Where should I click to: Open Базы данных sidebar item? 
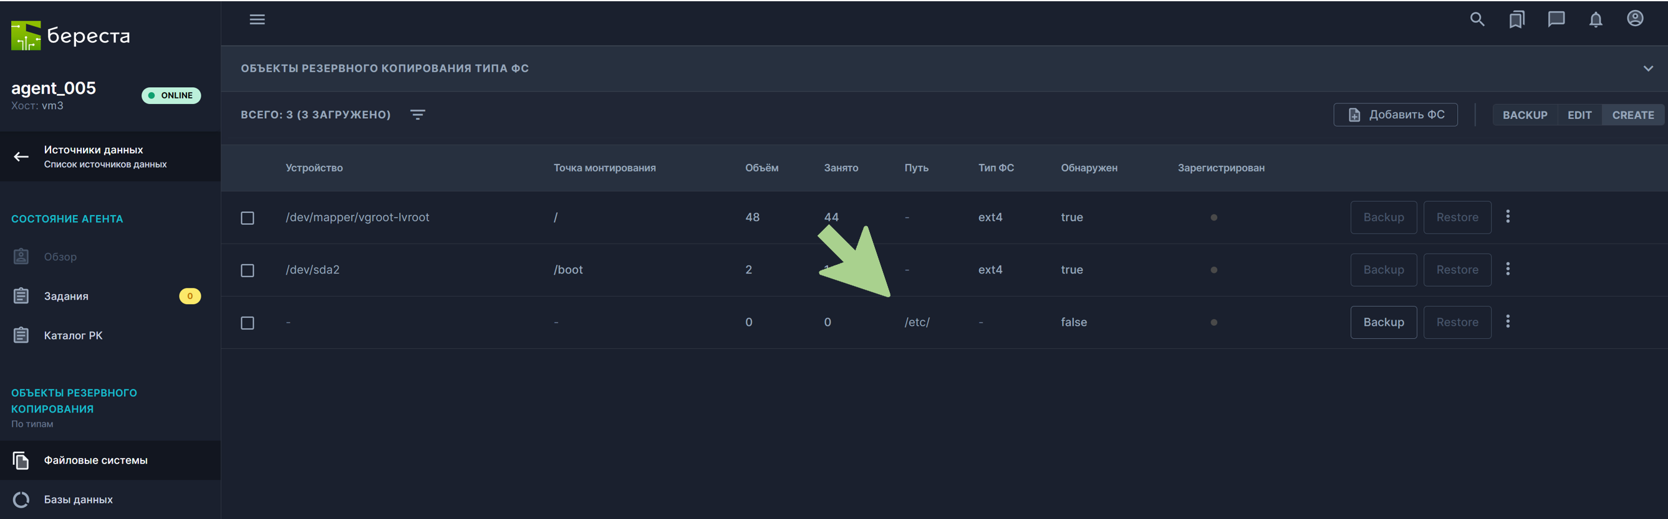tap(78, 500)
